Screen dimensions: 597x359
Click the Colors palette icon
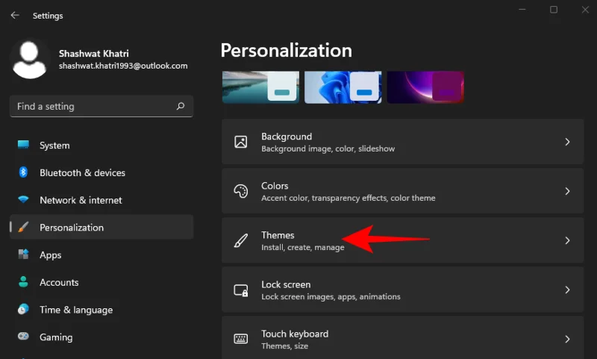pos(240,191)
